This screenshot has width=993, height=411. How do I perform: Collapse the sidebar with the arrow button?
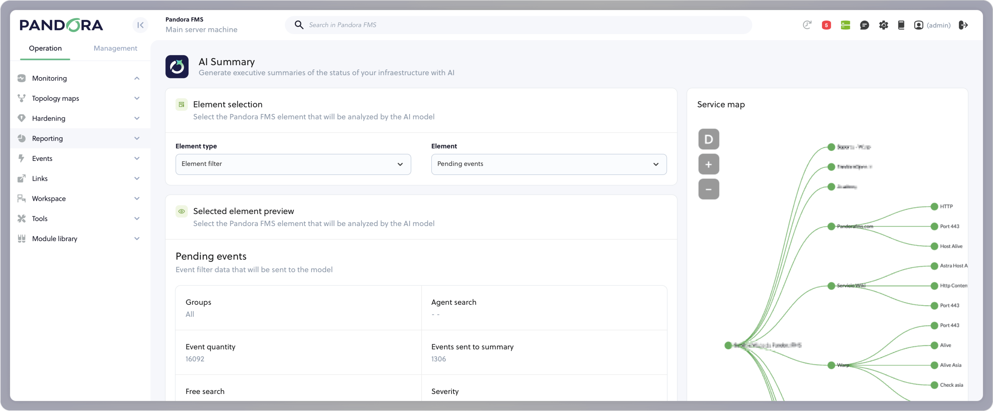[140, 25]
